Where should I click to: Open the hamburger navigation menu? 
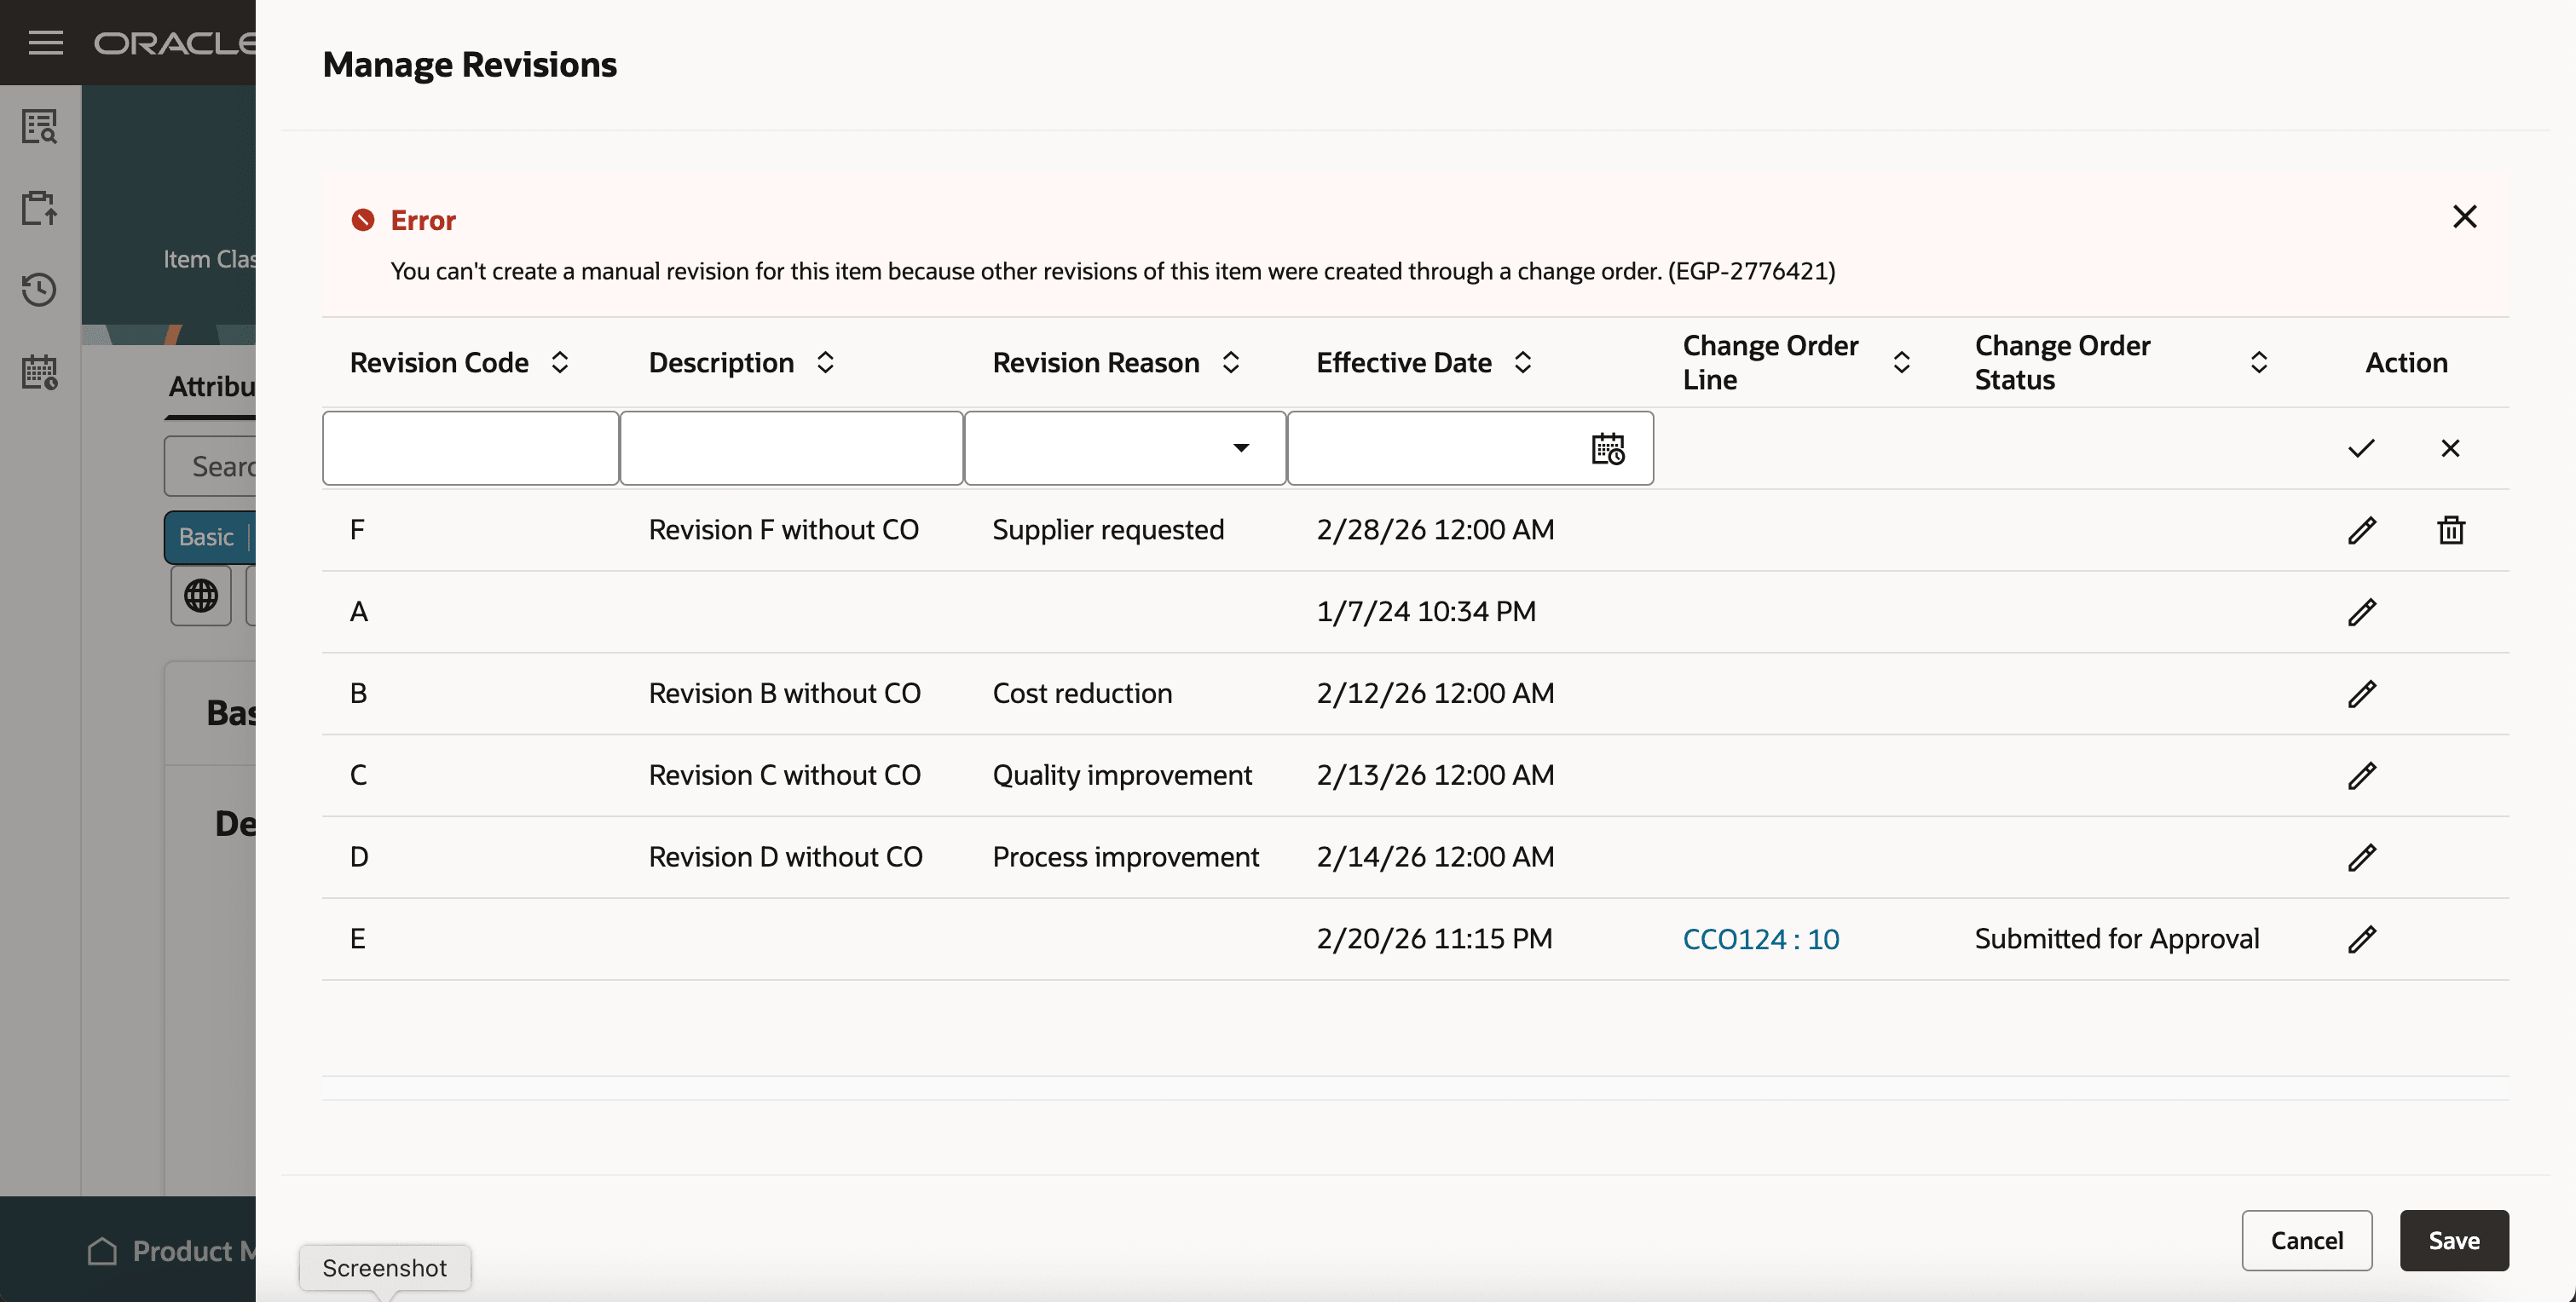(x=46, y=42)
